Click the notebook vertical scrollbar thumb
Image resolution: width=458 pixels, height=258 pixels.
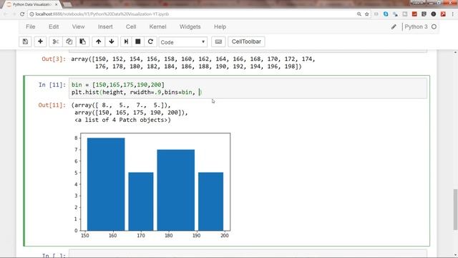tap(455, 209)
